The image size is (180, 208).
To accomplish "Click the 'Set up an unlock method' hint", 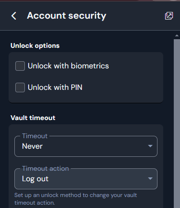I will pos(76,199).
